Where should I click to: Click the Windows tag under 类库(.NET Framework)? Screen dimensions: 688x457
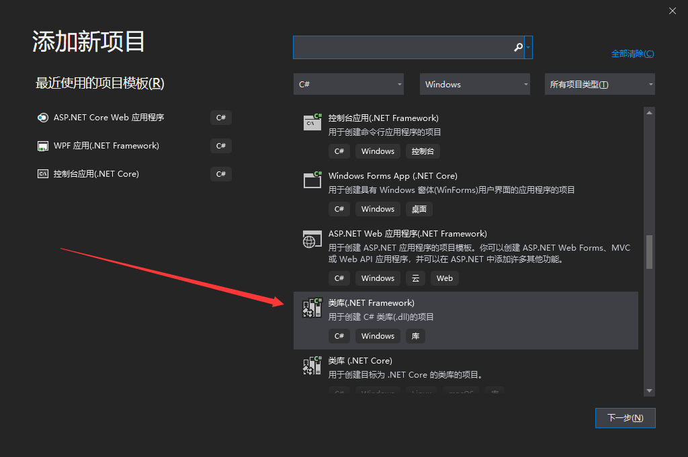click(378, 336)
